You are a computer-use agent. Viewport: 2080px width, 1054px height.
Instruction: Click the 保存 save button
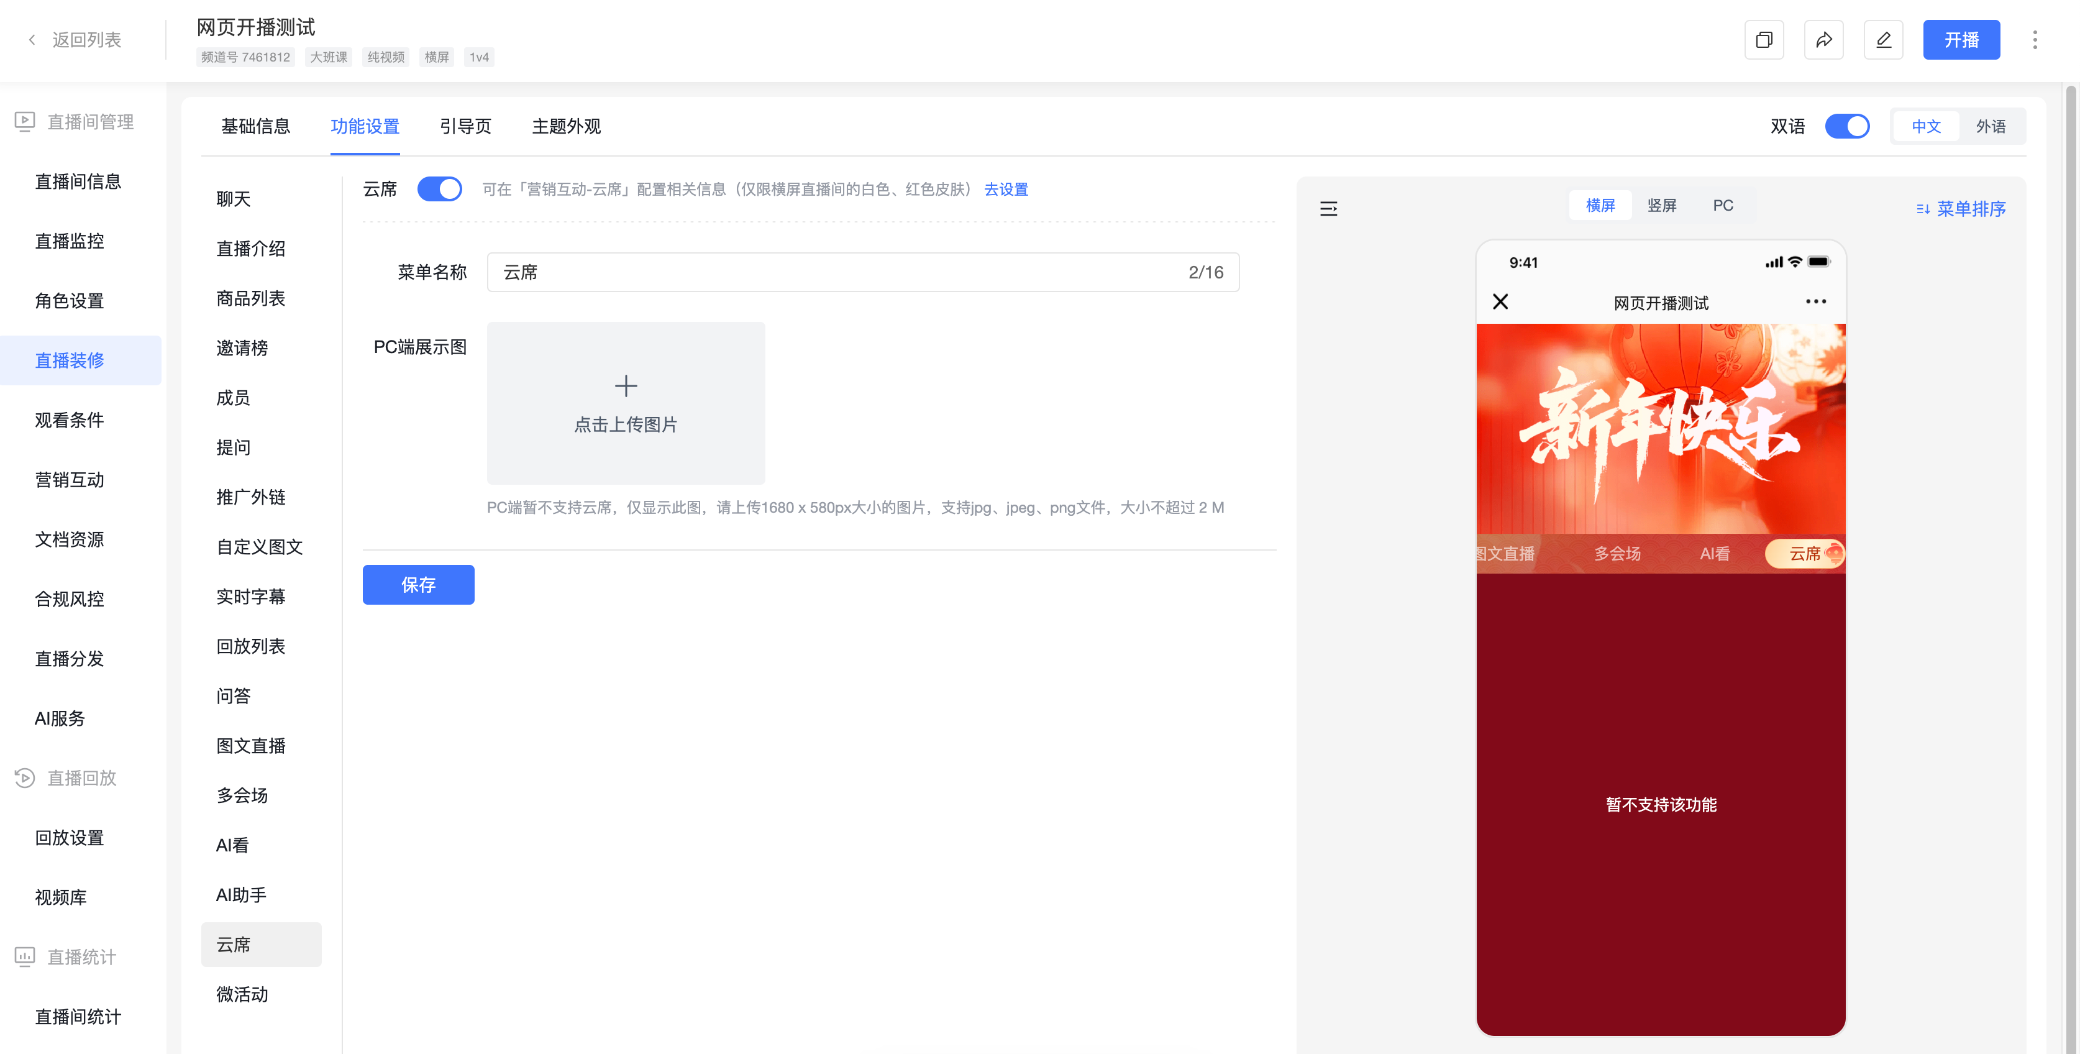tap(418, 585)
